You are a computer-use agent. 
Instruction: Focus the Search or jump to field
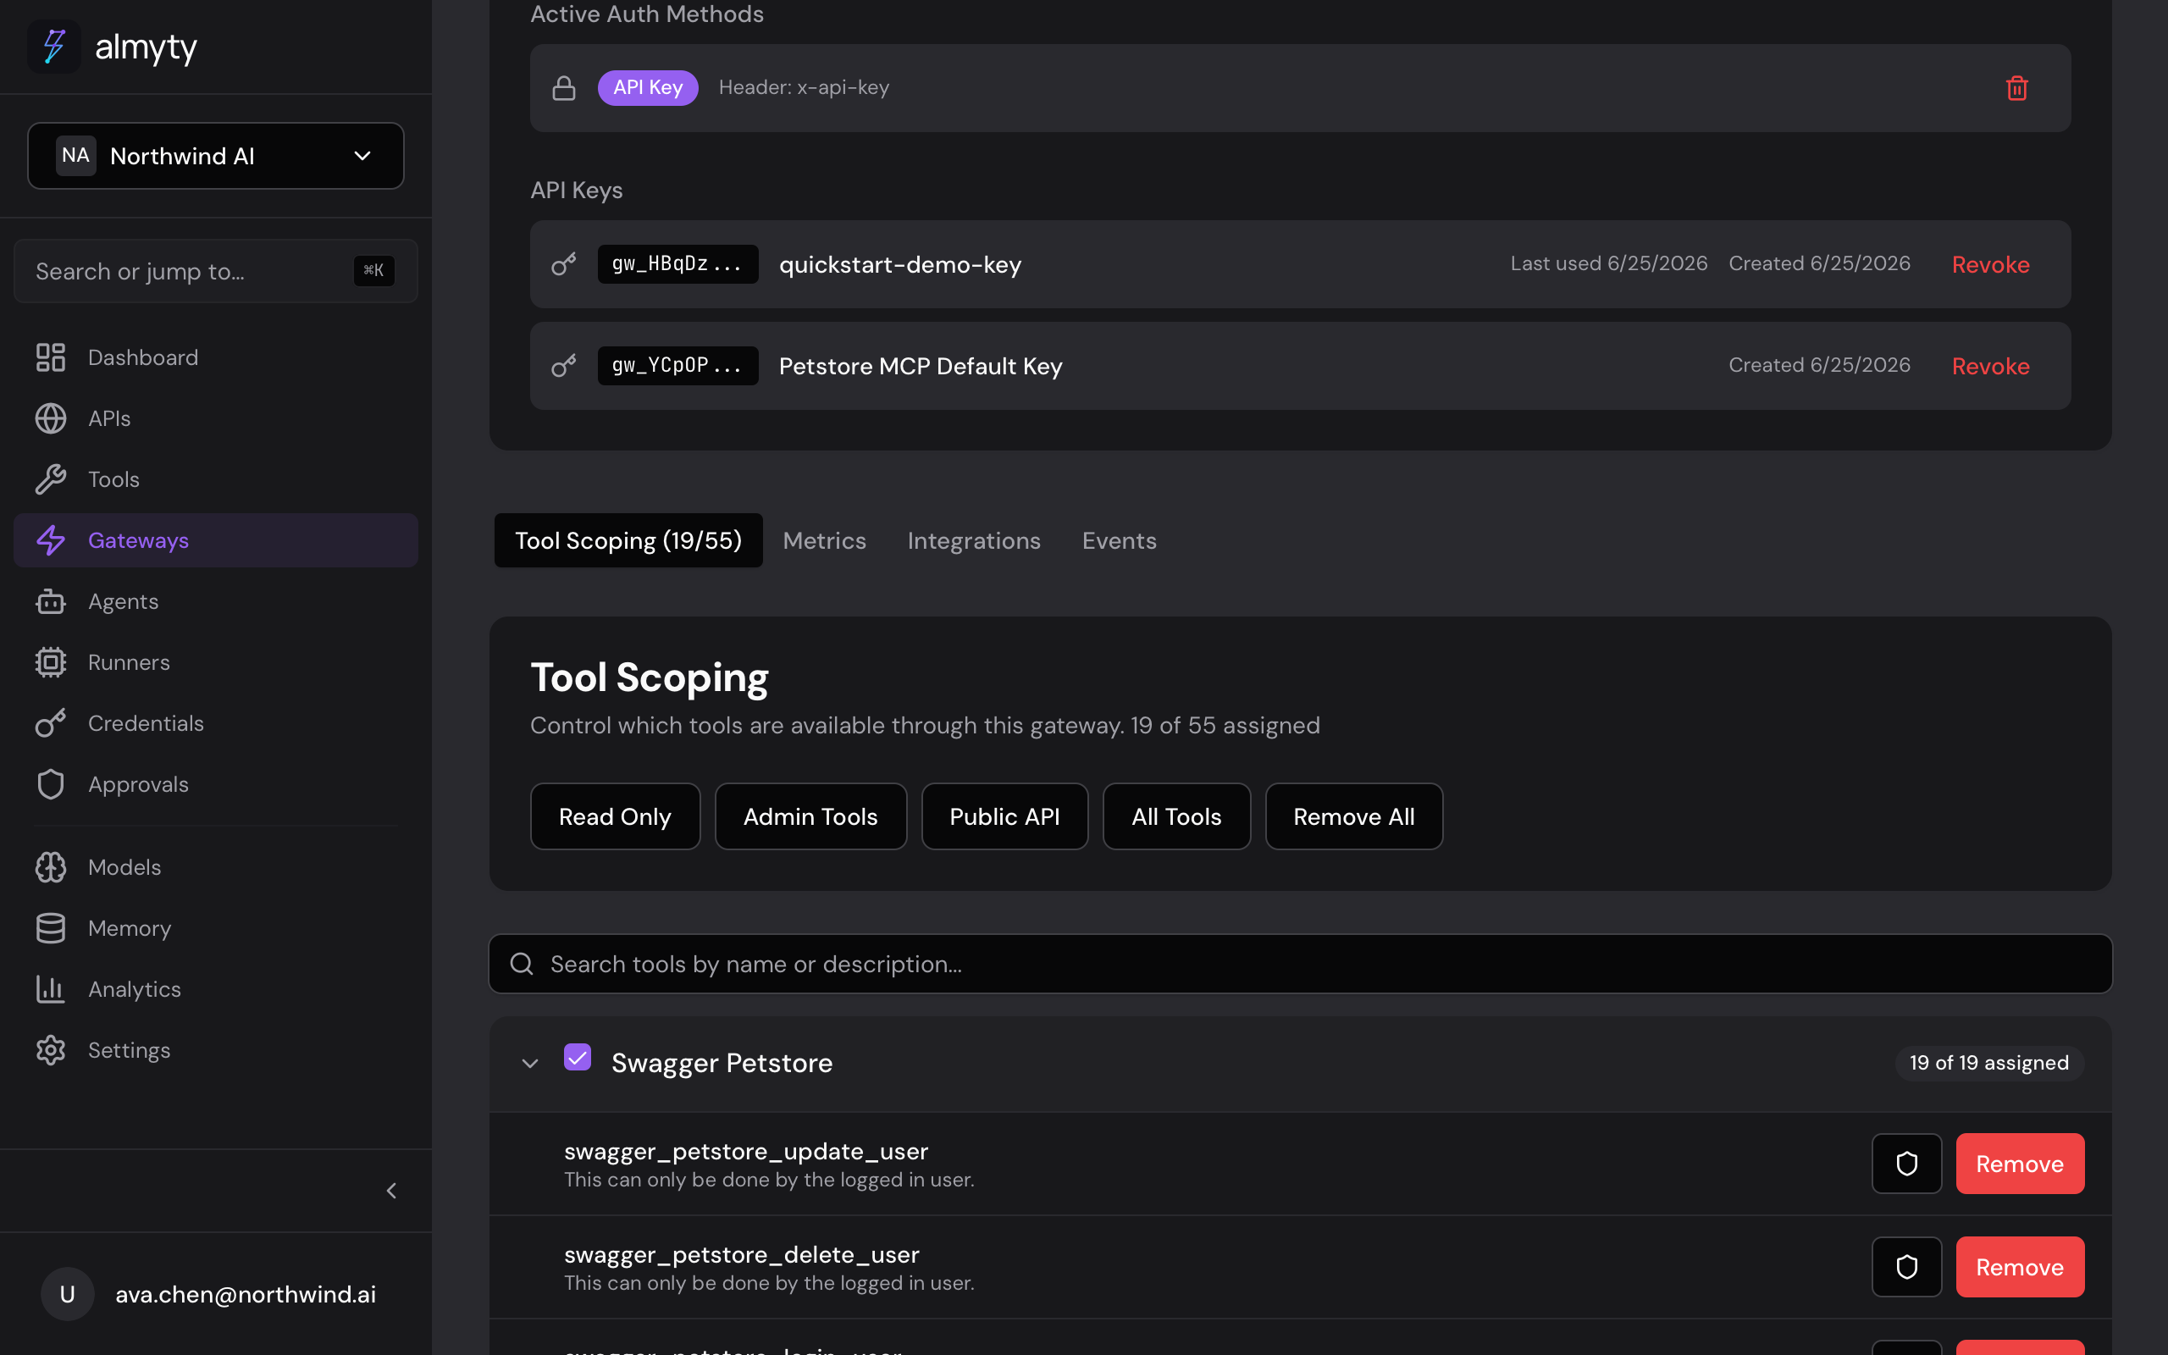(215, 271)
